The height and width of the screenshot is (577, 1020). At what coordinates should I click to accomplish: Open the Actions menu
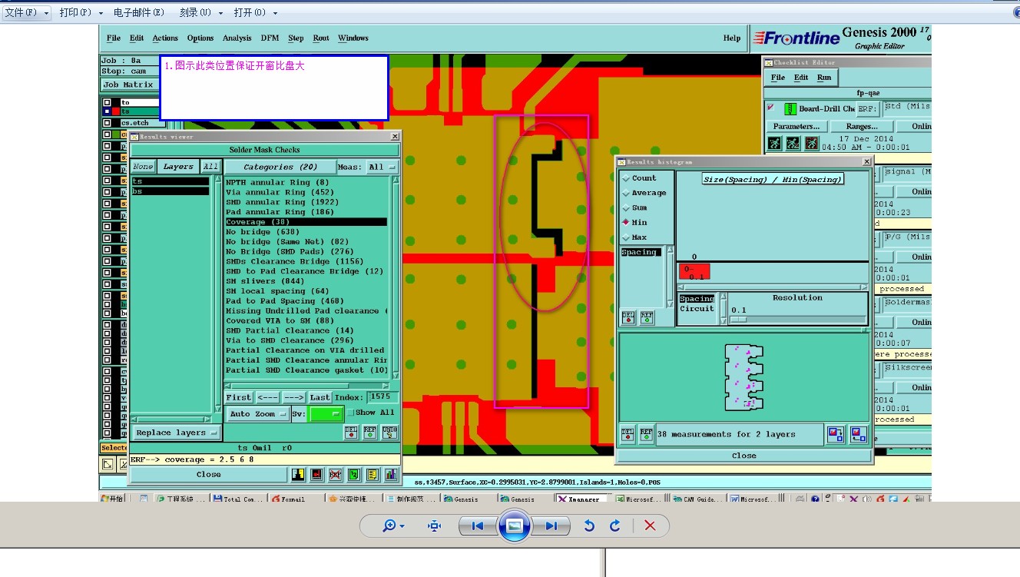[x=165, y=38]
